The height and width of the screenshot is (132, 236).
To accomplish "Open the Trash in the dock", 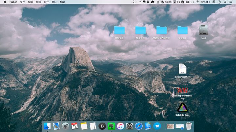I will pyautogui.click(x=188, y=126).
